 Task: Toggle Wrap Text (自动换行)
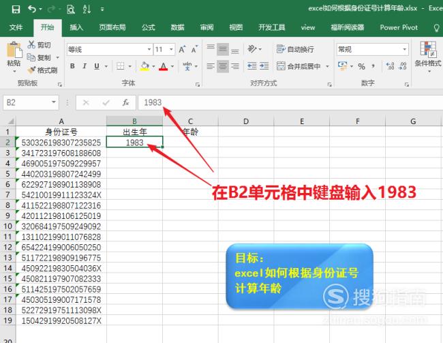point(295,49)
